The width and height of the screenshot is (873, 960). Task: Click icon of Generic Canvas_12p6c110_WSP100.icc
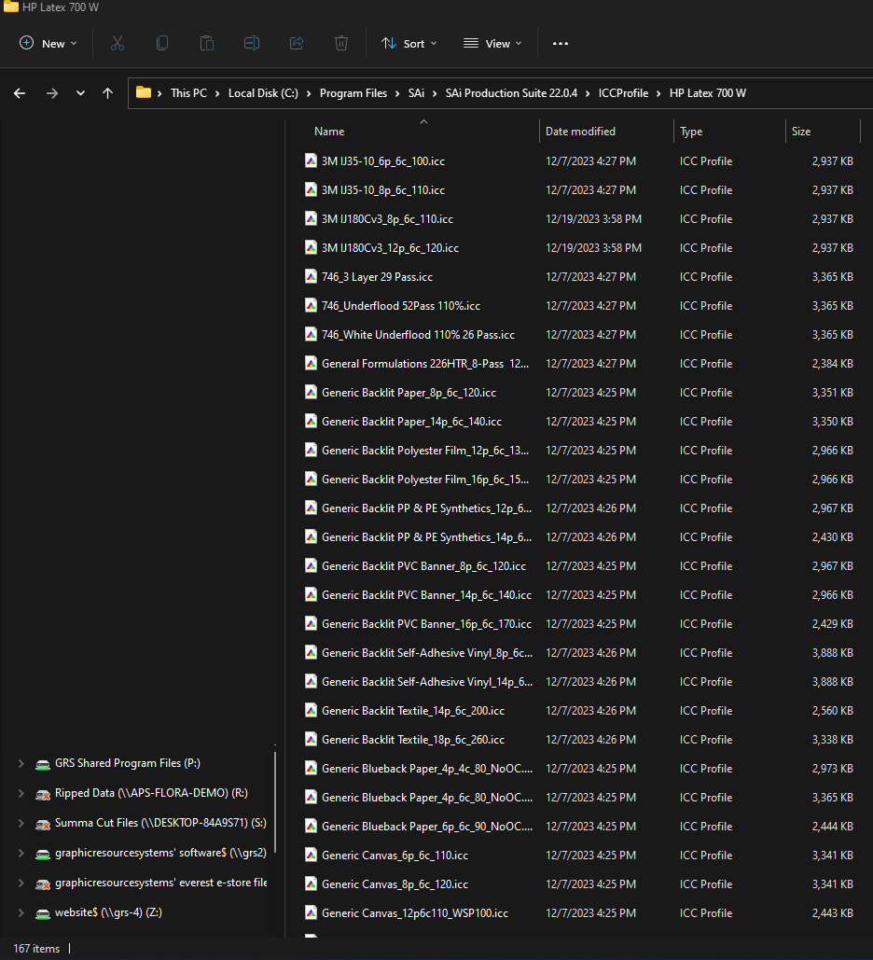point(311,912)
